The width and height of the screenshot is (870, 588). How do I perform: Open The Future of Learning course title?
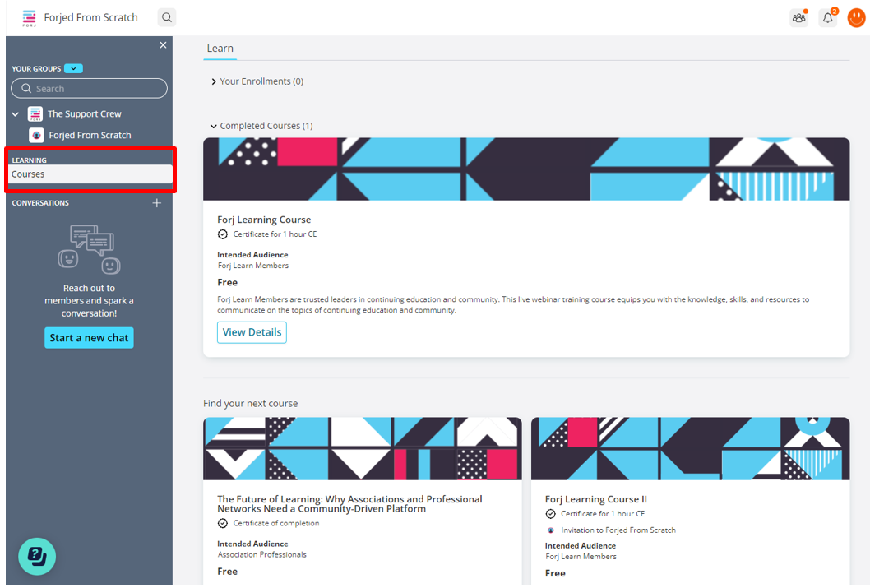tap(349, 503)
